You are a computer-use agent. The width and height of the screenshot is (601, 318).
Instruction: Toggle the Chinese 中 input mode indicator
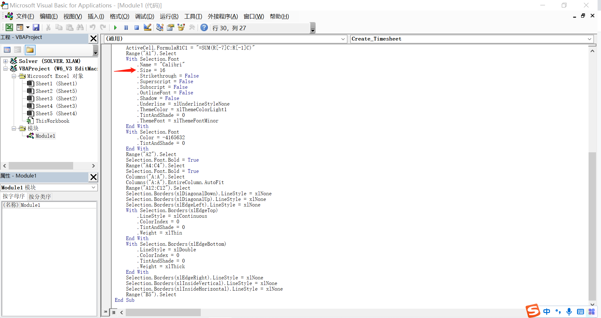[547, 311]
